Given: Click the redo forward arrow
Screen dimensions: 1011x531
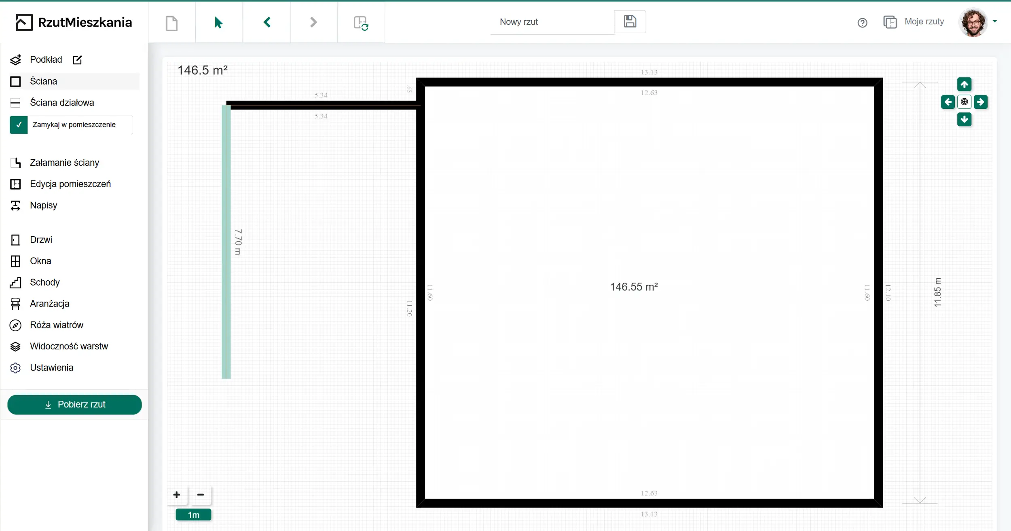Looking at the screenshot, I should pos(313,22).
